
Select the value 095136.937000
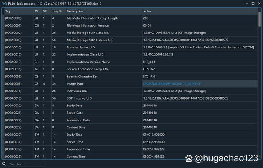[x=154, y=142]
